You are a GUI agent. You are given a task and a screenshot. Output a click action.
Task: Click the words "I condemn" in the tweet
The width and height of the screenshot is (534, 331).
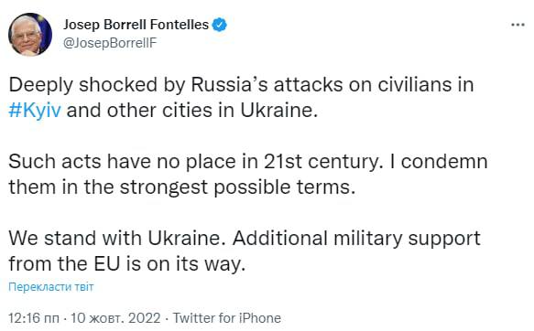(439, 162)
